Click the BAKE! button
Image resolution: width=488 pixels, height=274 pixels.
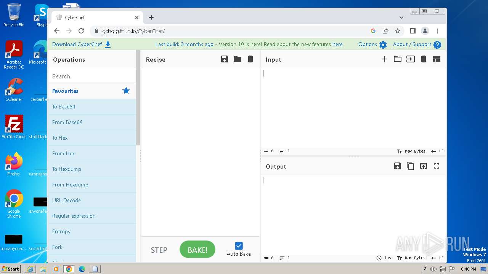tap(197, 250)
